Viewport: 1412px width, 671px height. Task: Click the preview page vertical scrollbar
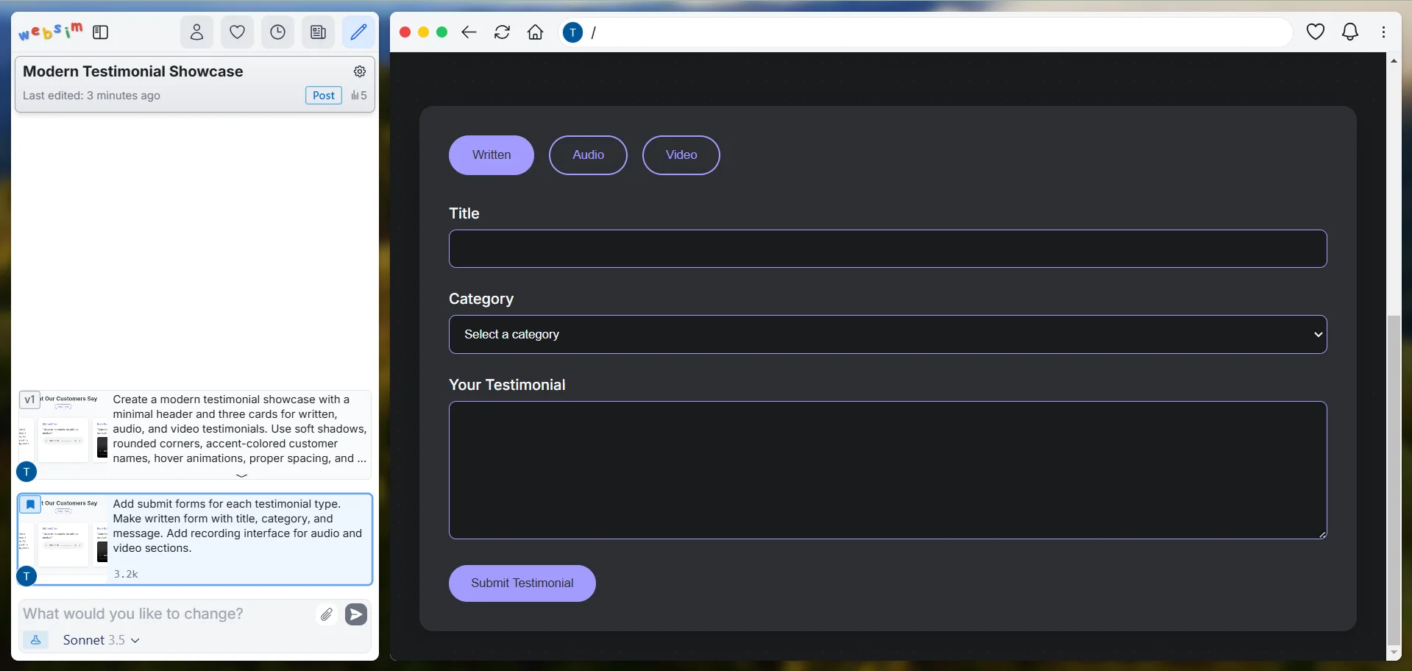tap(1394, 480)
